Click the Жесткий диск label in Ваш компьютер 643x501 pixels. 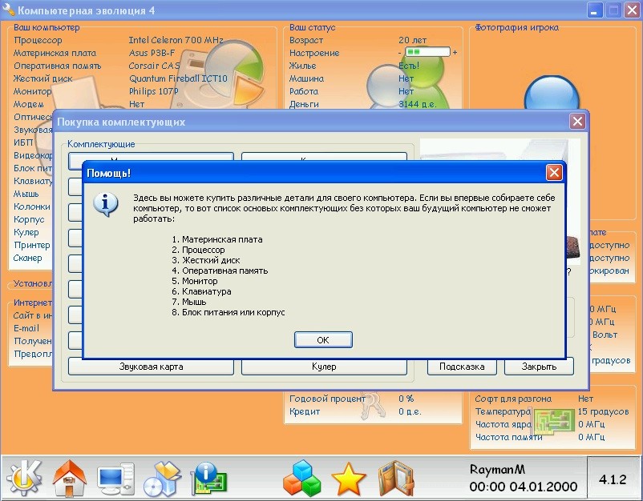point(43,78)
